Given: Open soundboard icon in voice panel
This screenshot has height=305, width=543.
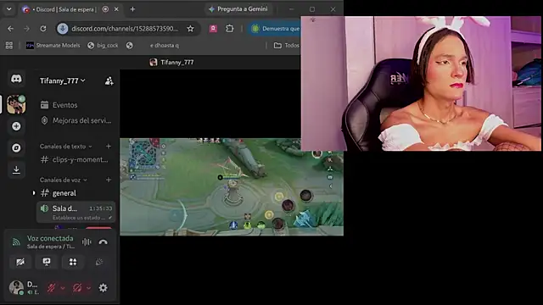Looking at the screenshot, I should (x=99, y=262).
